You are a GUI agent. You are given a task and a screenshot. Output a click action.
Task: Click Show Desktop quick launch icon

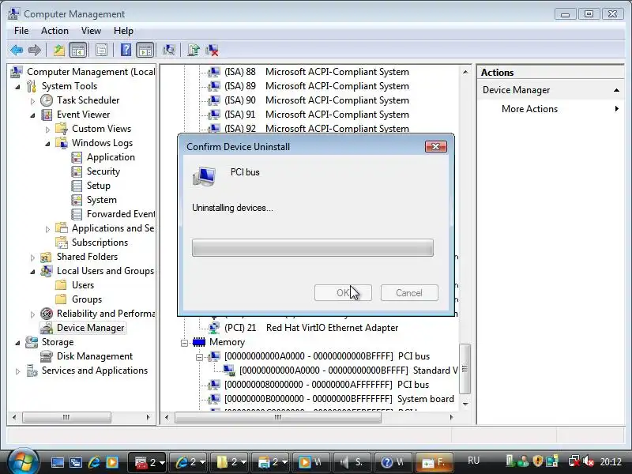tap(57, 462)
